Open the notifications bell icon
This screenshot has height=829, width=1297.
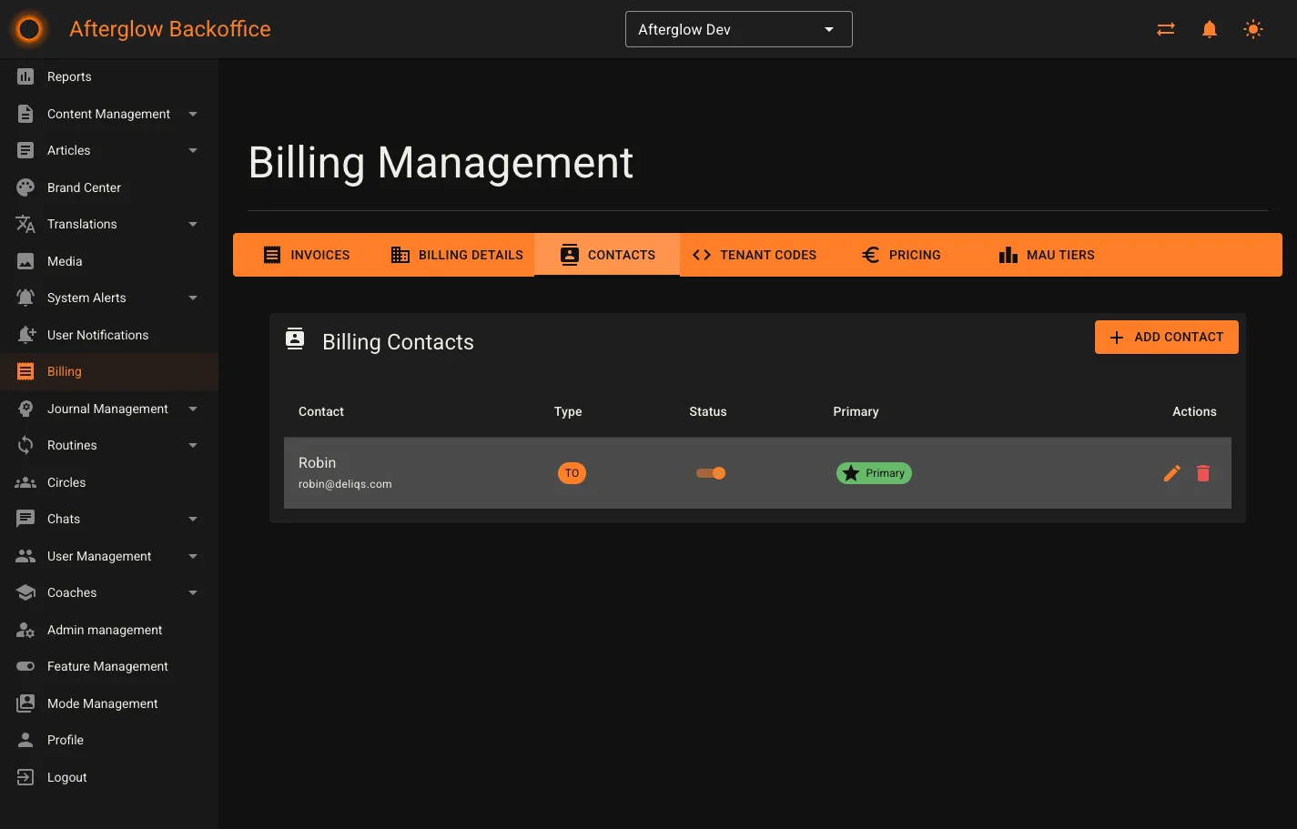click(x=1209, y=28)
